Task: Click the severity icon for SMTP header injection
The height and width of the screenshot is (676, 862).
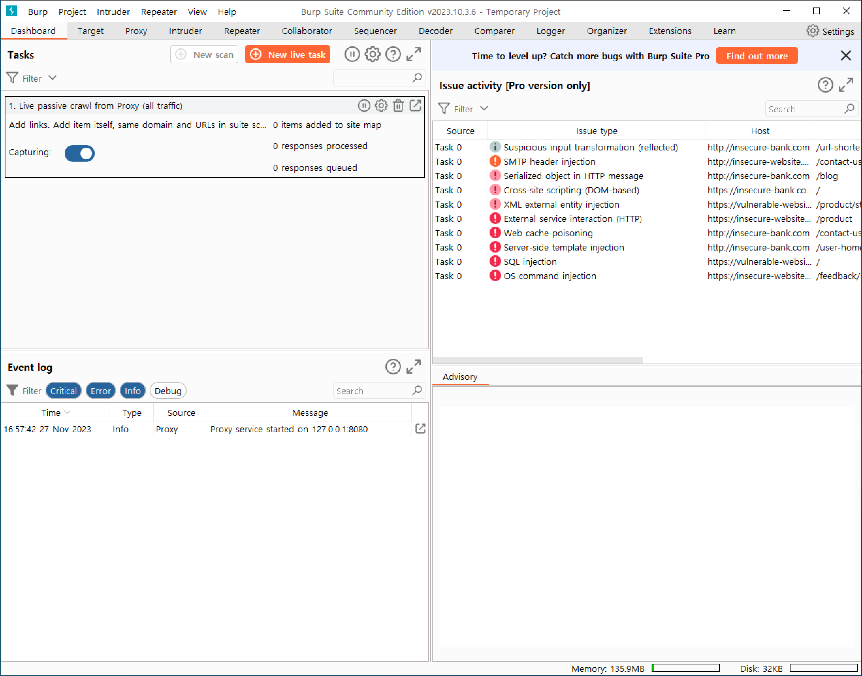Action: tap(495, 161)
